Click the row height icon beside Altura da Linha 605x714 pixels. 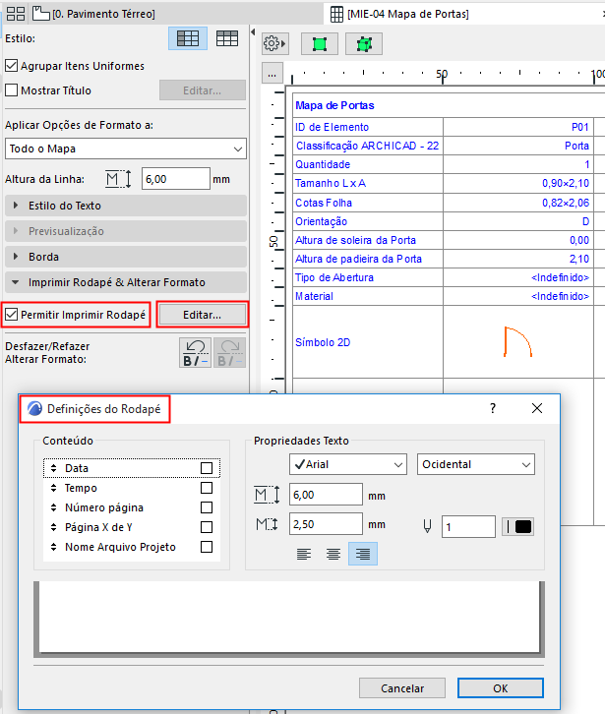pyautogui.click(x=118, y=179)
